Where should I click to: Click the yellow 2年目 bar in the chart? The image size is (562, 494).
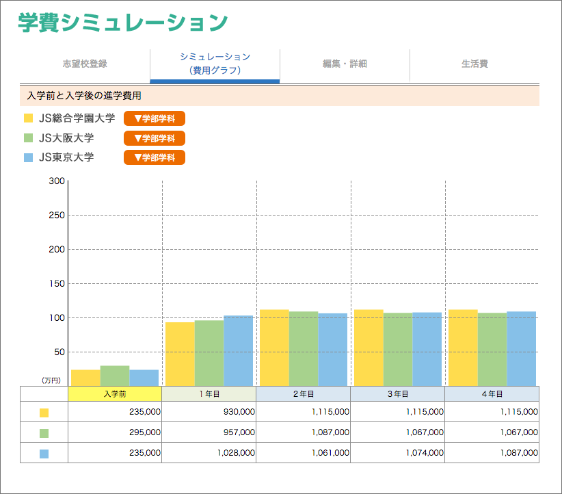[x=275, y=348]
